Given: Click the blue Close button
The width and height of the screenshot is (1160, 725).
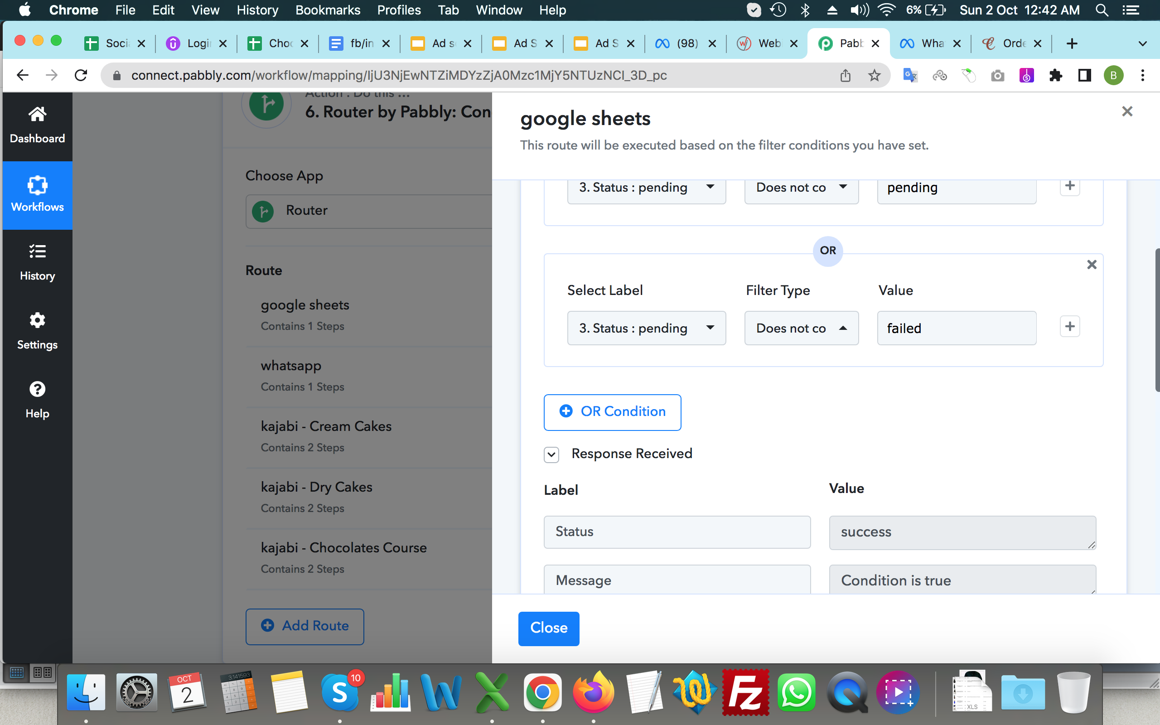Looking at the screenshot, I should 548,628.
